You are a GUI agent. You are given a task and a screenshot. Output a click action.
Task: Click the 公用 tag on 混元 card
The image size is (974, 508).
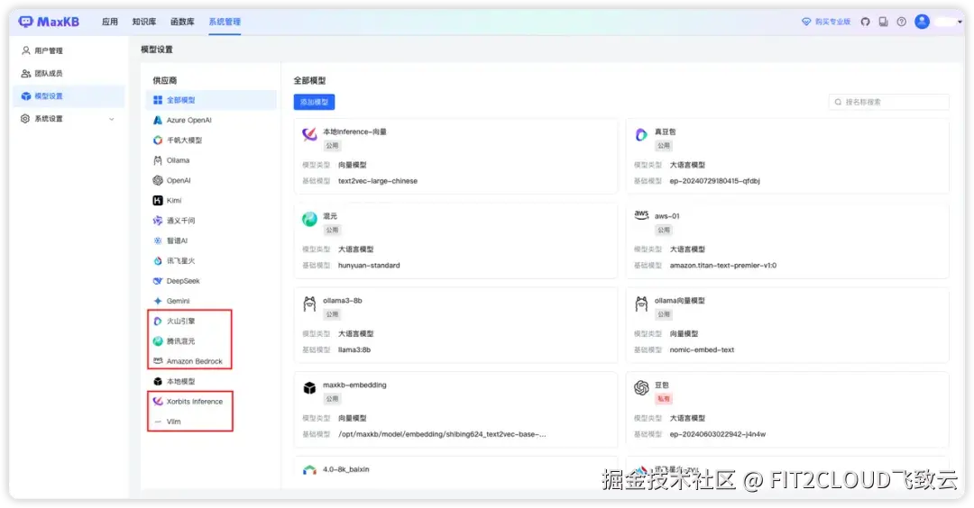332,230
